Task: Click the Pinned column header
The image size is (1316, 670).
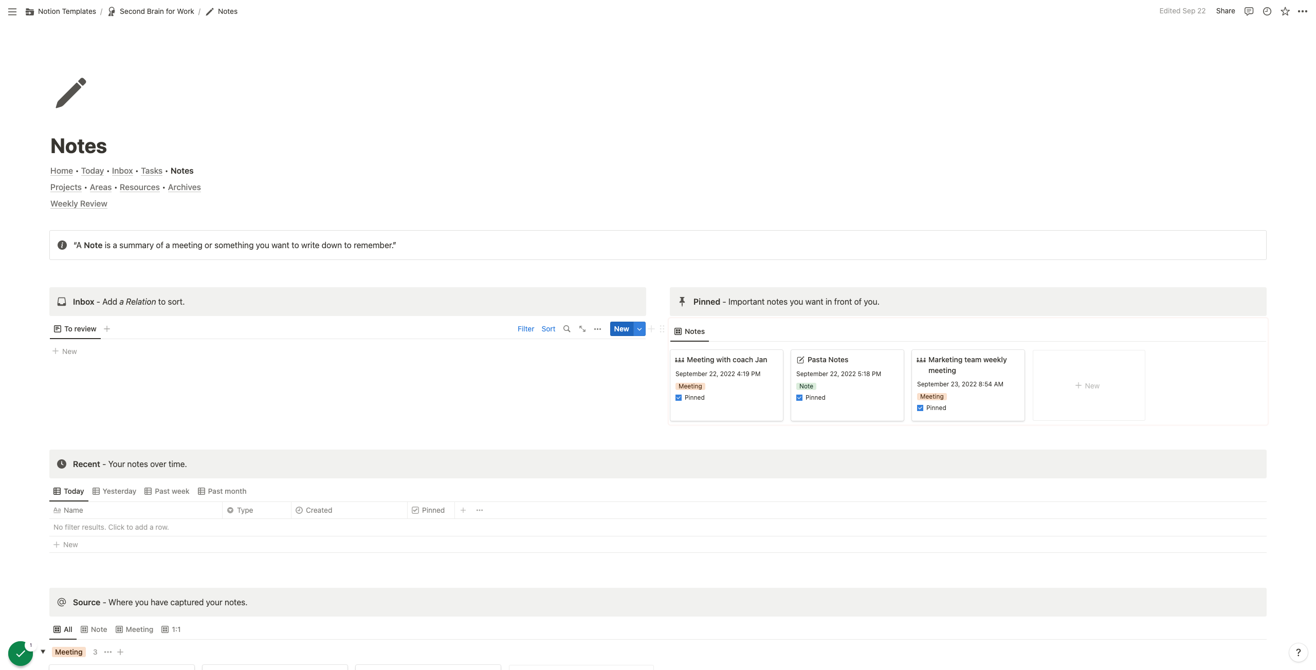Action: click(x=431, y=510)
